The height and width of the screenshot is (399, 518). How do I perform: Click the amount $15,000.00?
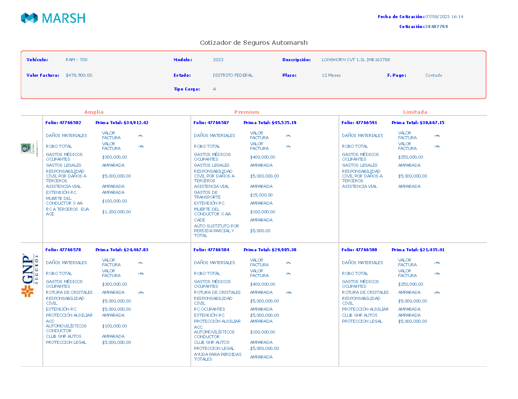coord(261,195)
